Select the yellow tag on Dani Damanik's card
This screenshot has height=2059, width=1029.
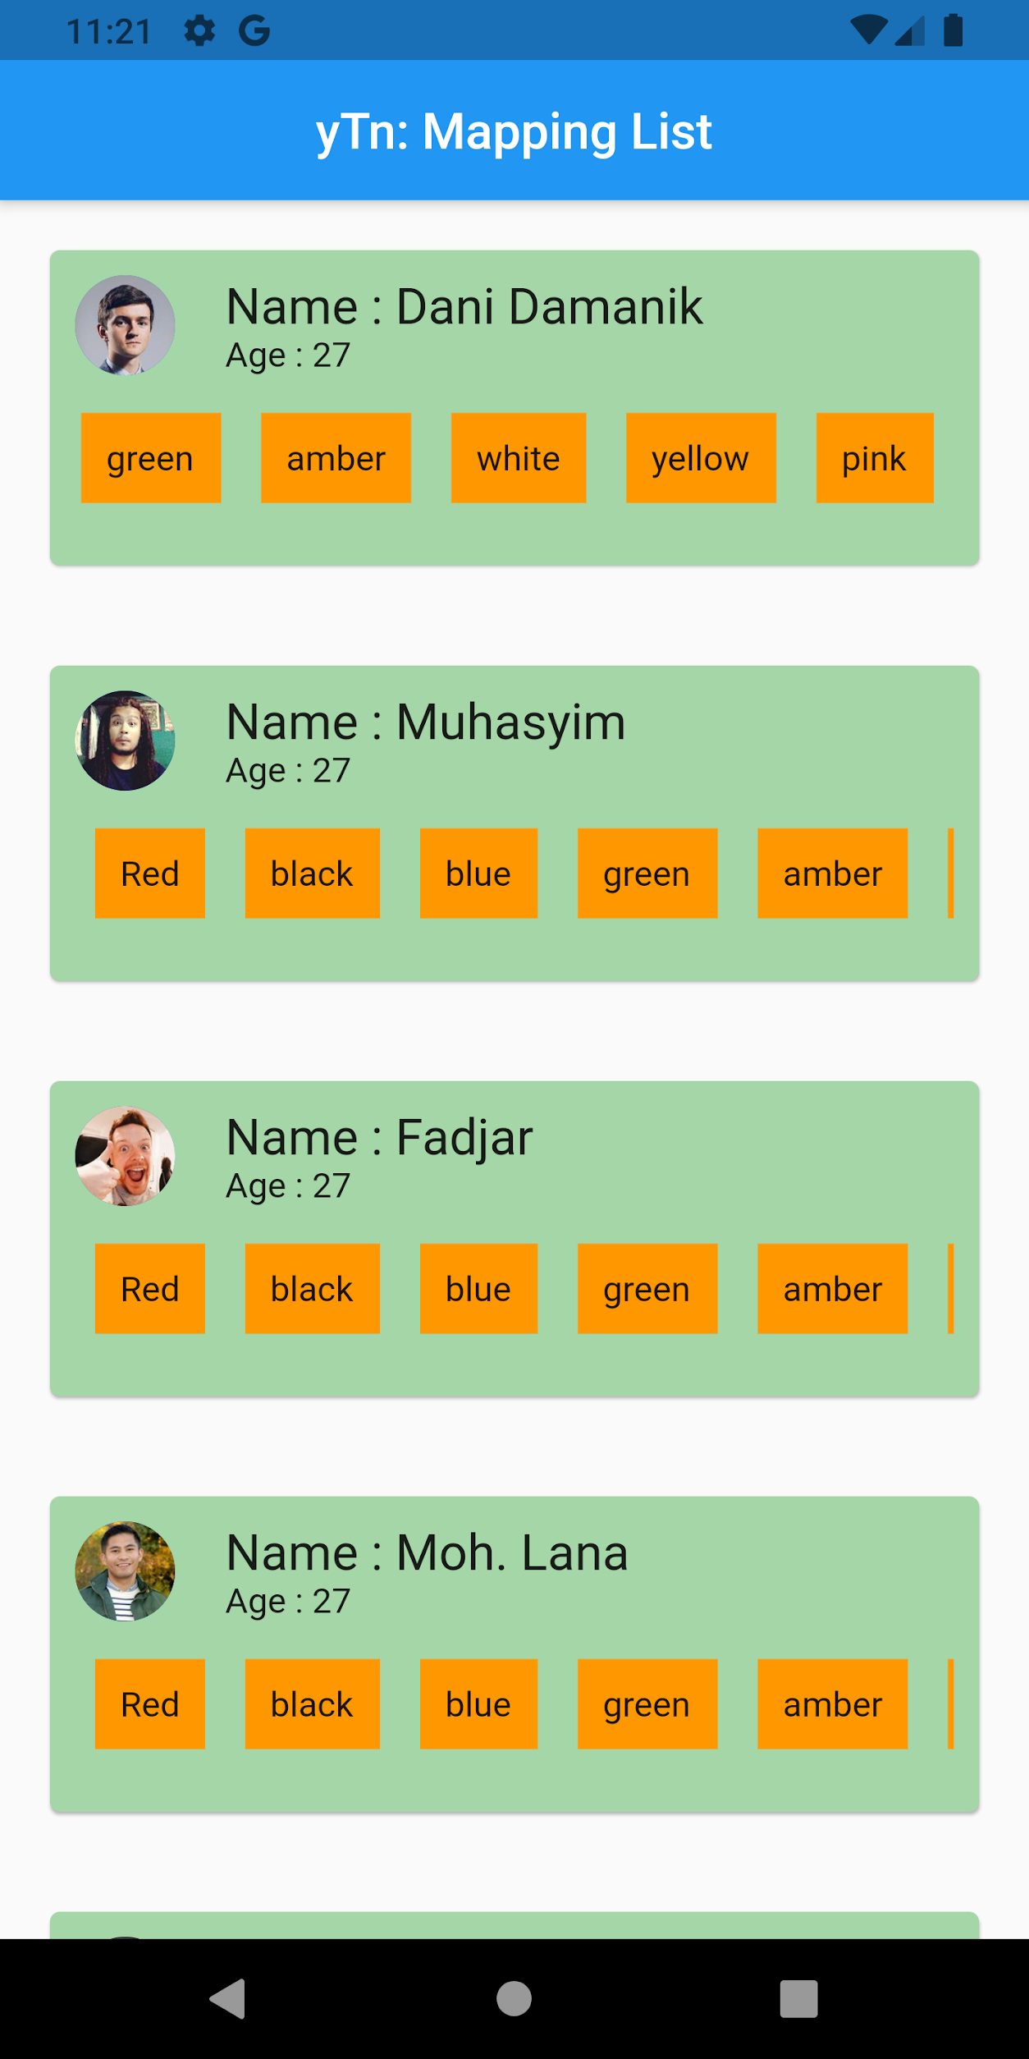700,457
